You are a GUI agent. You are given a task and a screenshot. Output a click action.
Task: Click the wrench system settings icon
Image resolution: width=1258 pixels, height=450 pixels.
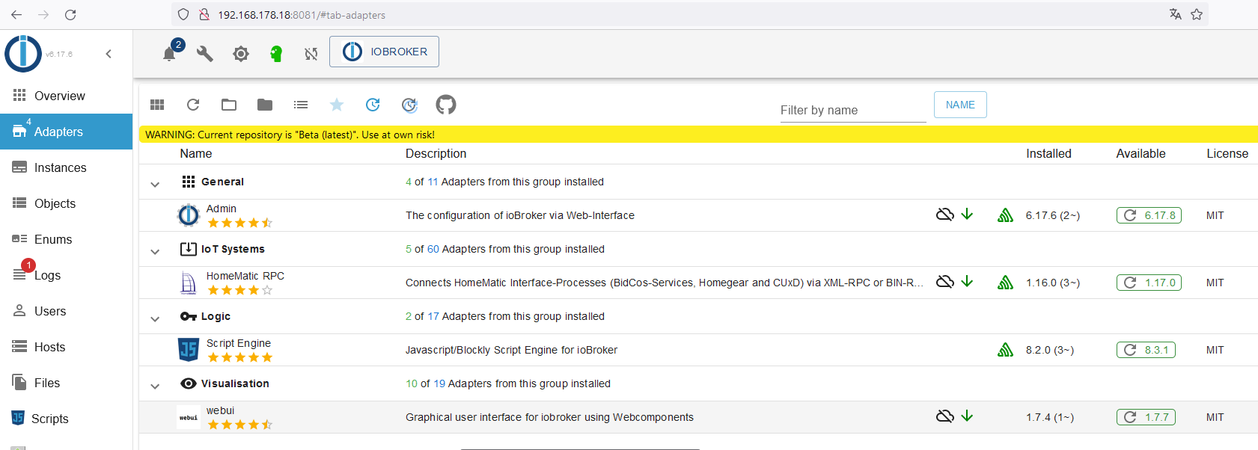(205, 54)
